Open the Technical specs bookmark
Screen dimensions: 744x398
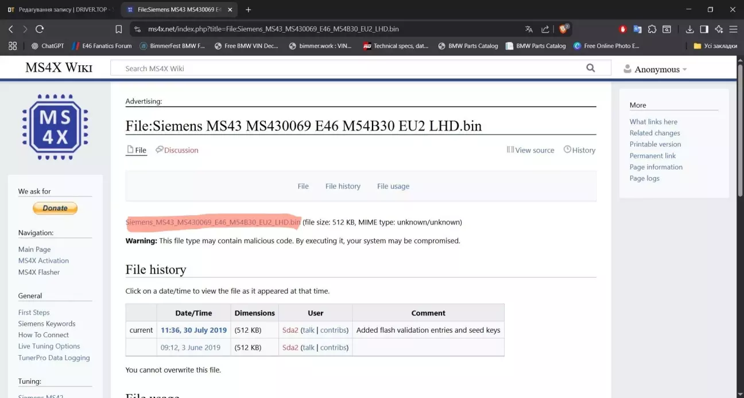pos(396,46)
